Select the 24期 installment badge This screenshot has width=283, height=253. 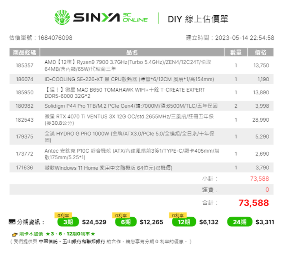click(239, 222)
